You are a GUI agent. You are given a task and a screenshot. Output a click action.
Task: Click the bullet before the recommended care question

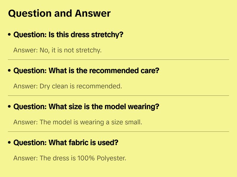(10, 71)
